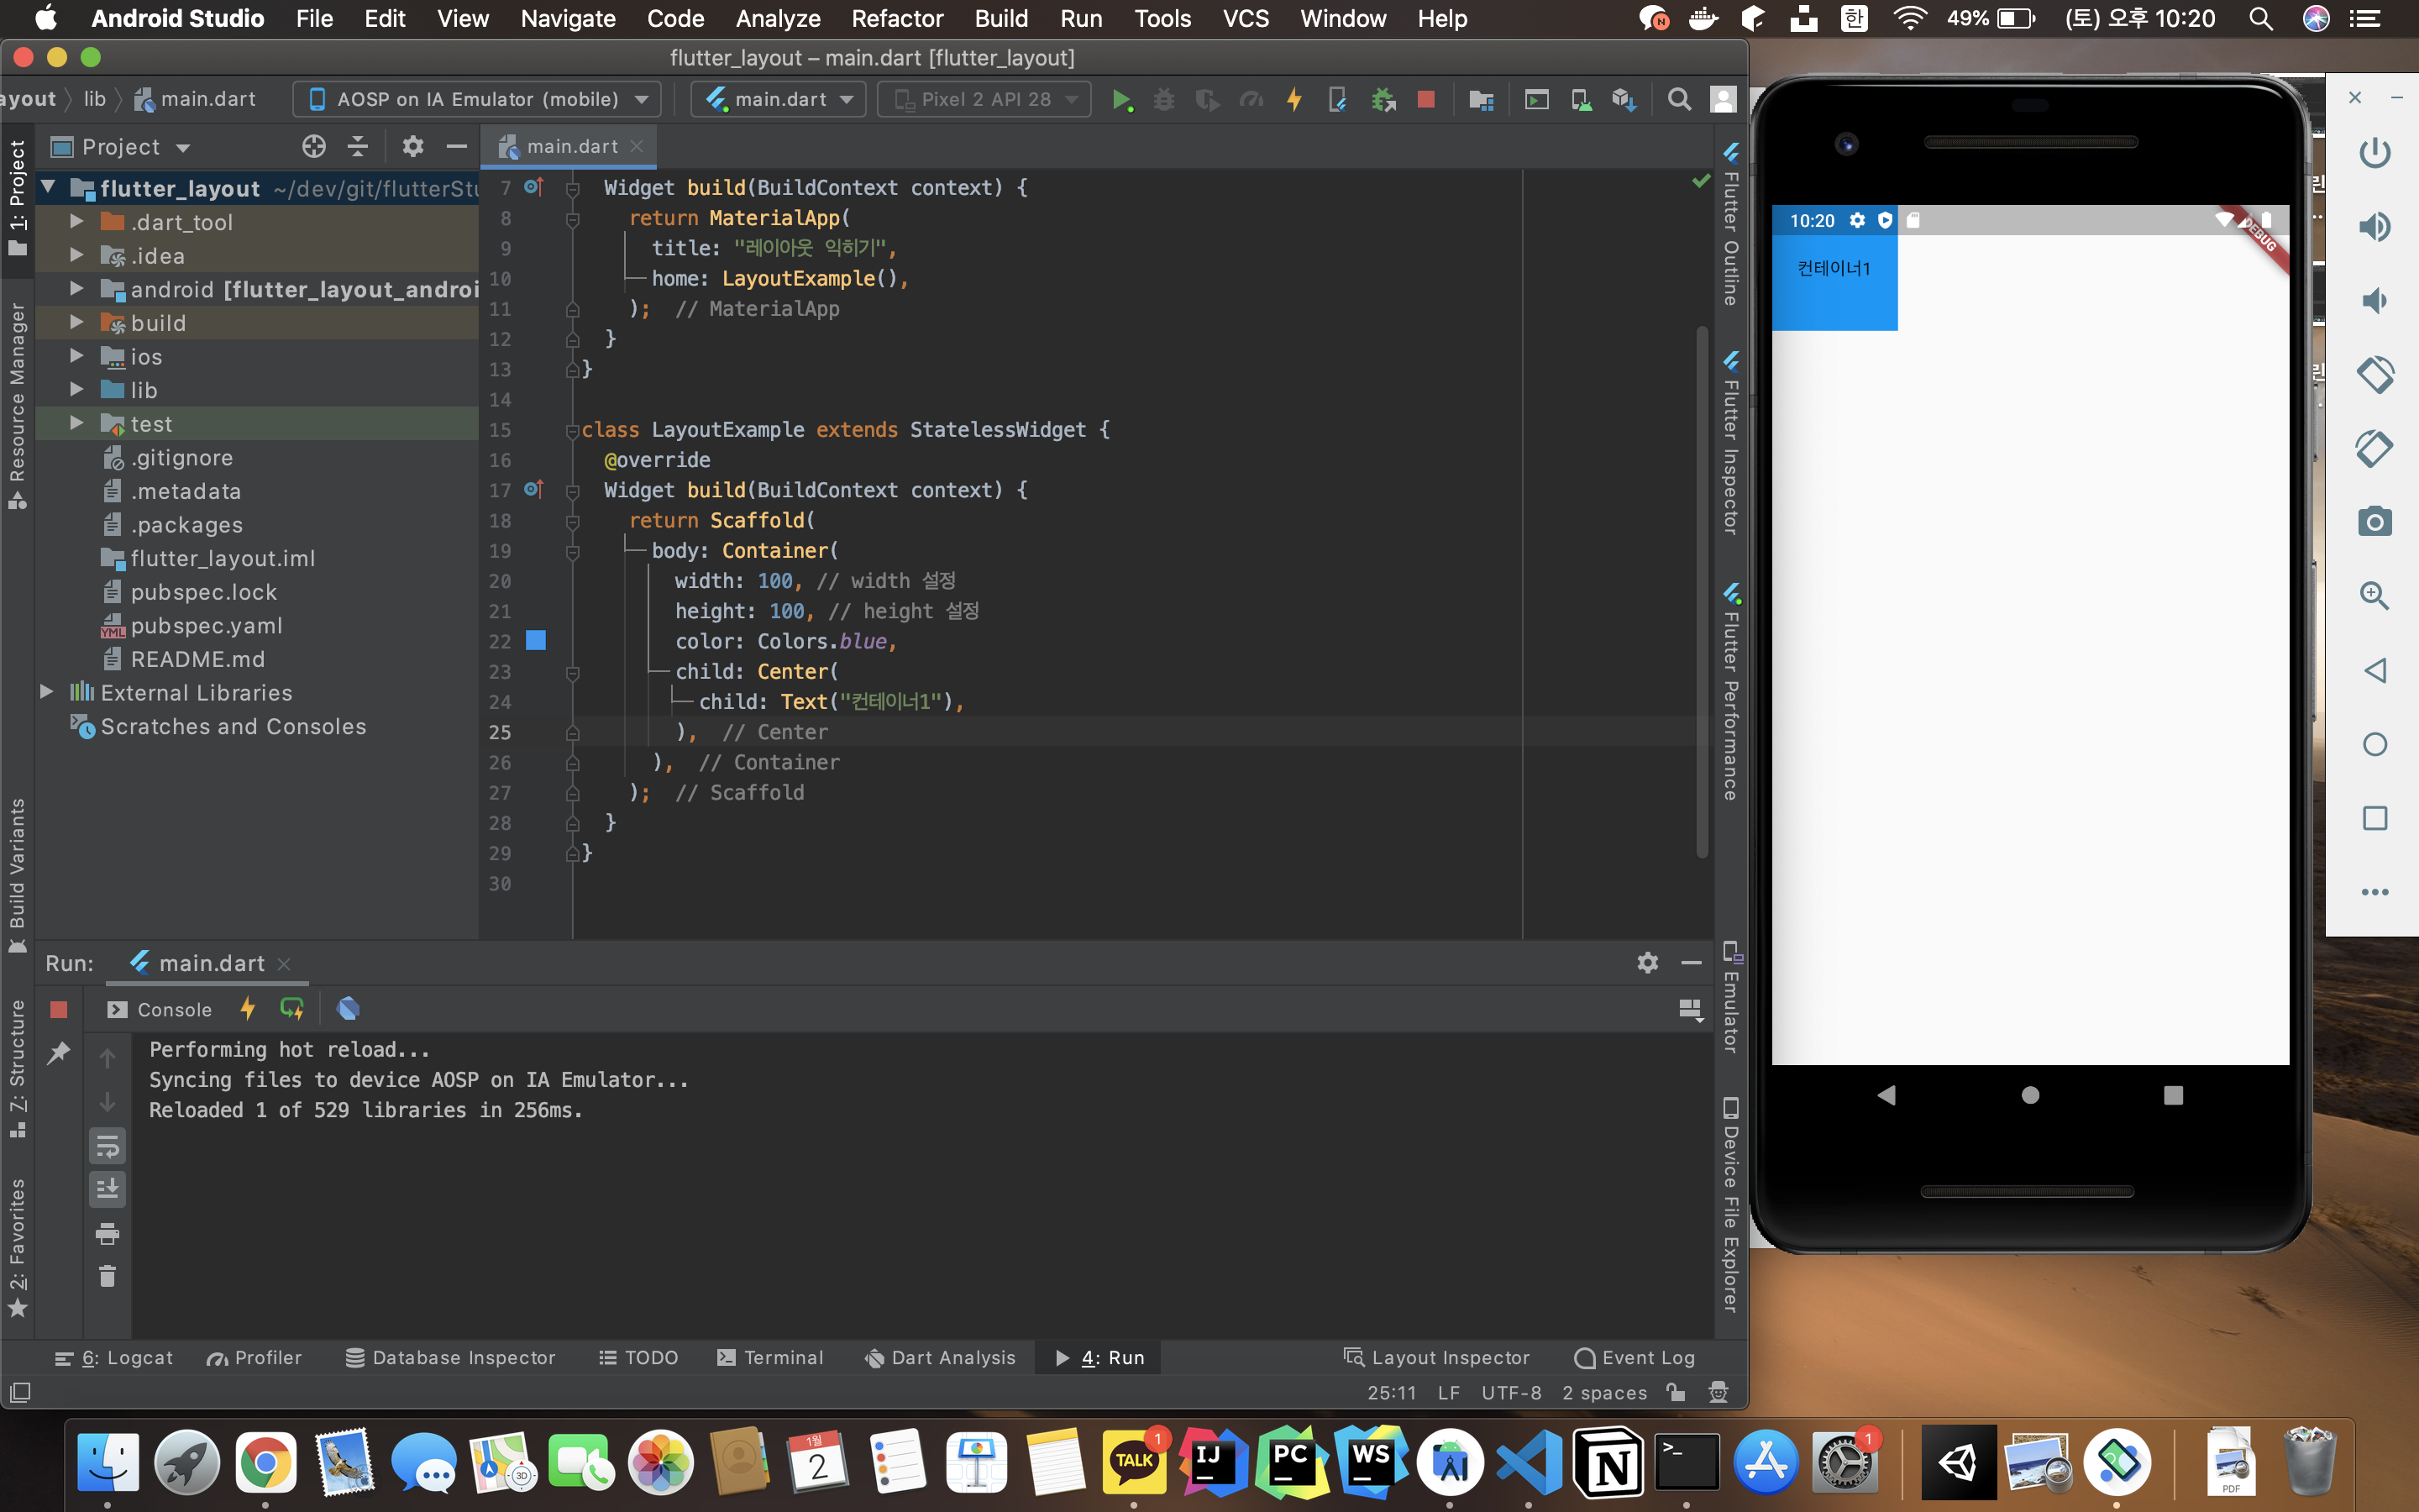Click the Hot Restart icon in the Console

292,1009
